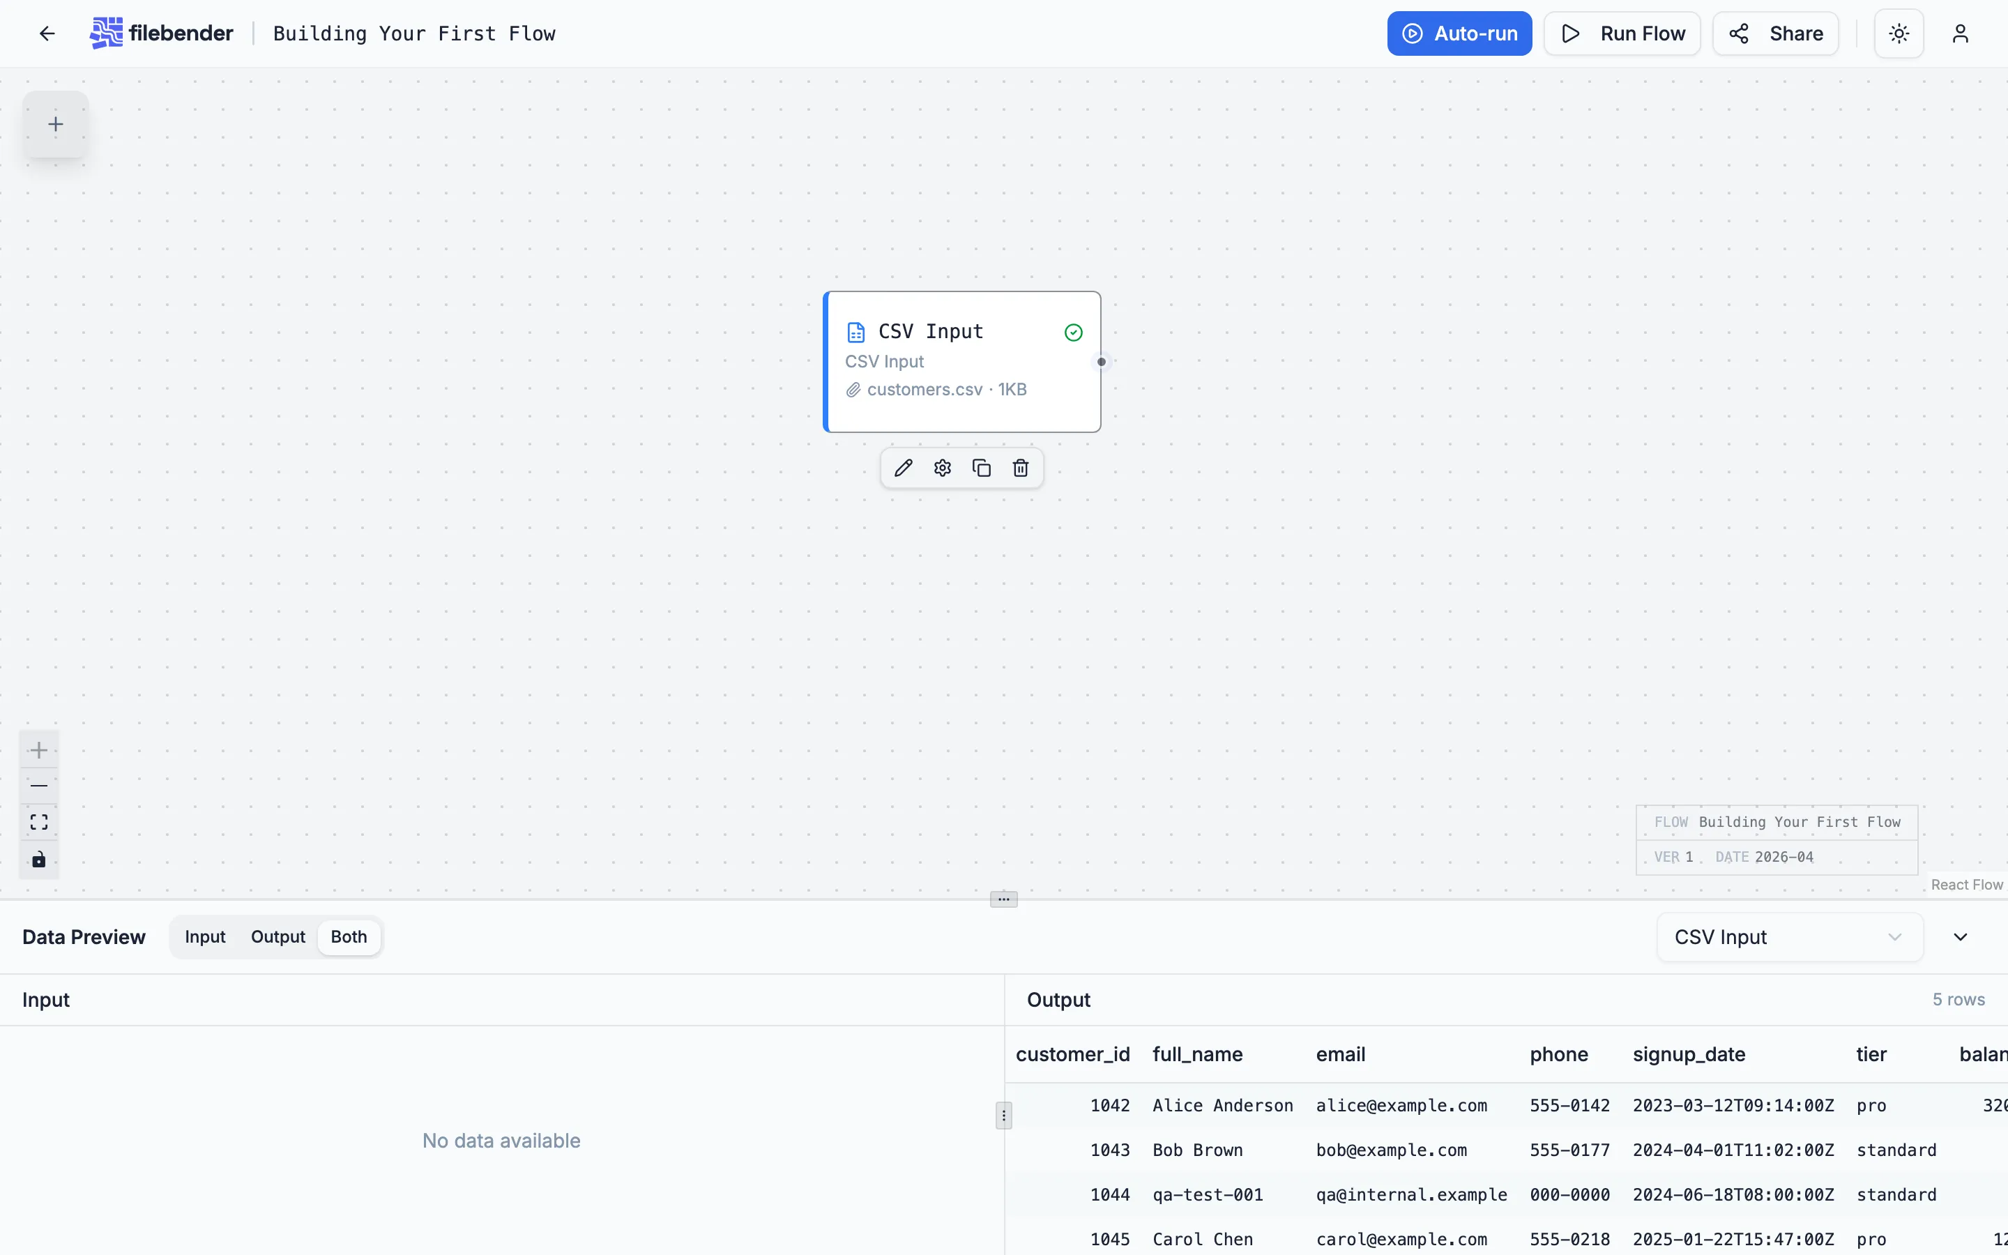Open node settings gear icon
2008x1255 pixels.
(942, 468)
